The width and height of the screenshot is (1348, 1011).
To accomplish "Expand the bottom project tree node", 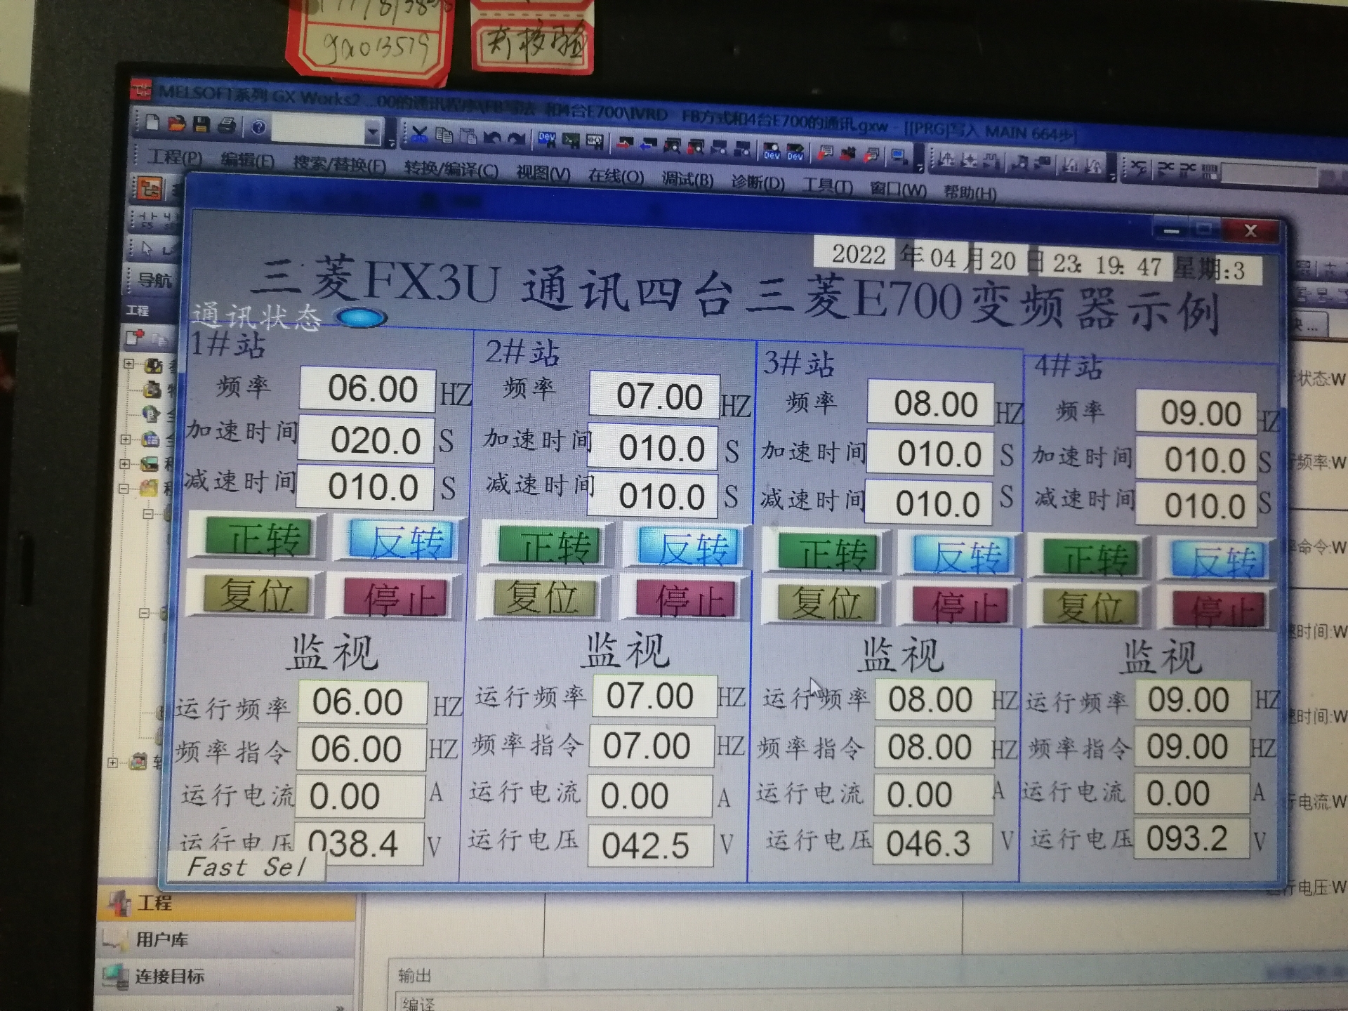I will pos(113,762).
